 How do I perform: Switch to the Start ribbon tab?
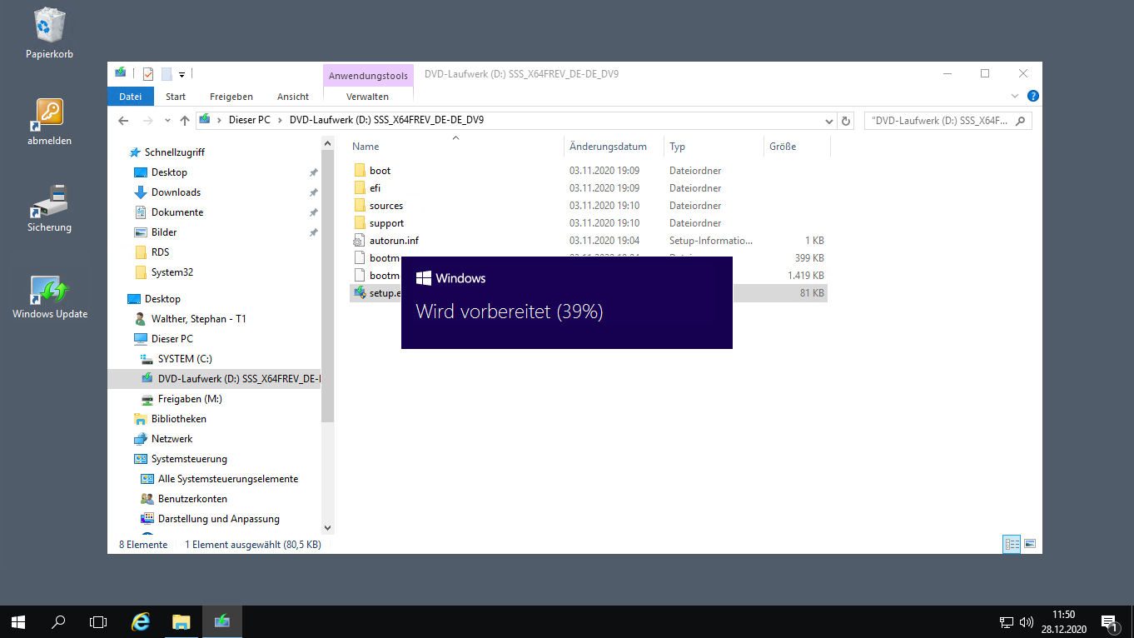pos(176,97)
